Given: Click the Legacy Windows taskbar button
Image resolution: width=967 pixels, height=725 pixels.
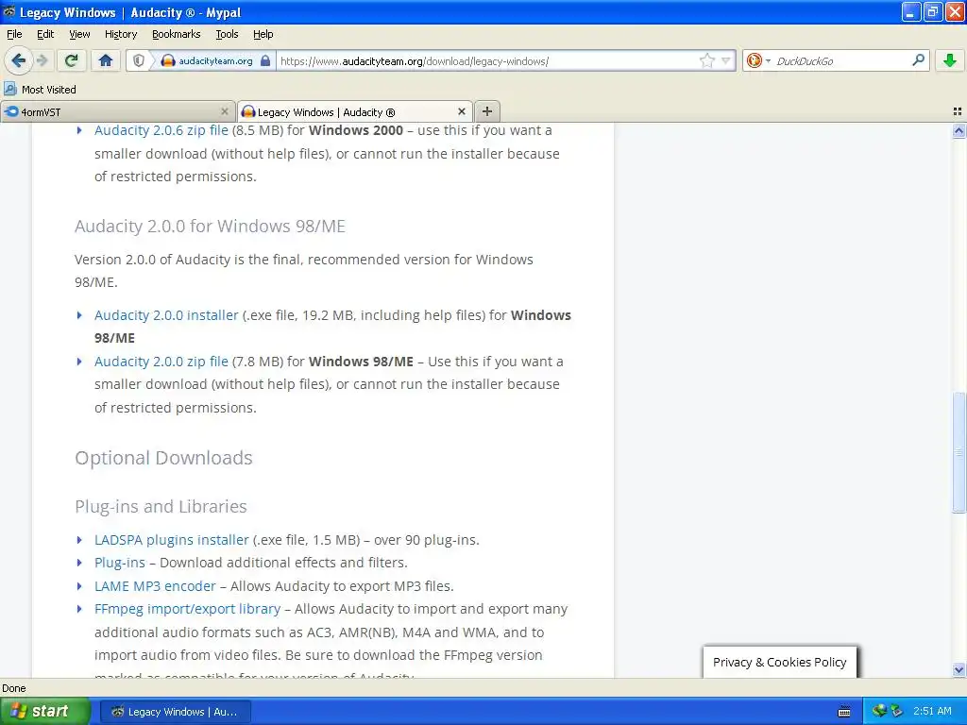Looking at the screenshot, I should tap(175, 712).
